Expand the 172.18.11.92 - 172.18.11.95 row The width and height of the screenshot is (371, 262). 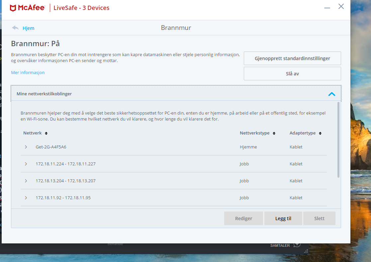click(26, 198)
